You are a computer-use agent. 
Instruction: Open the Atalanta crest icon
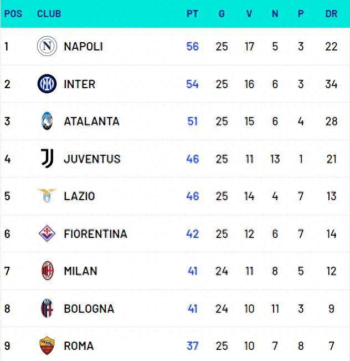pos(47,121)
